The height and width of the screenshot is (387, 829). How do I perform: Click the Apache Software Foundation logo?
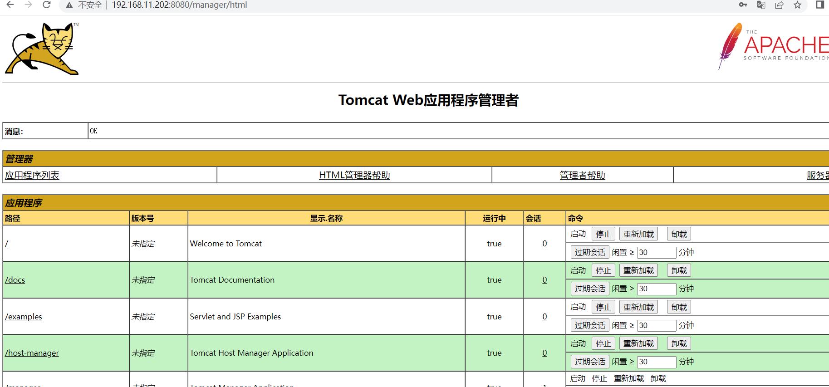(x=774, y=46)
